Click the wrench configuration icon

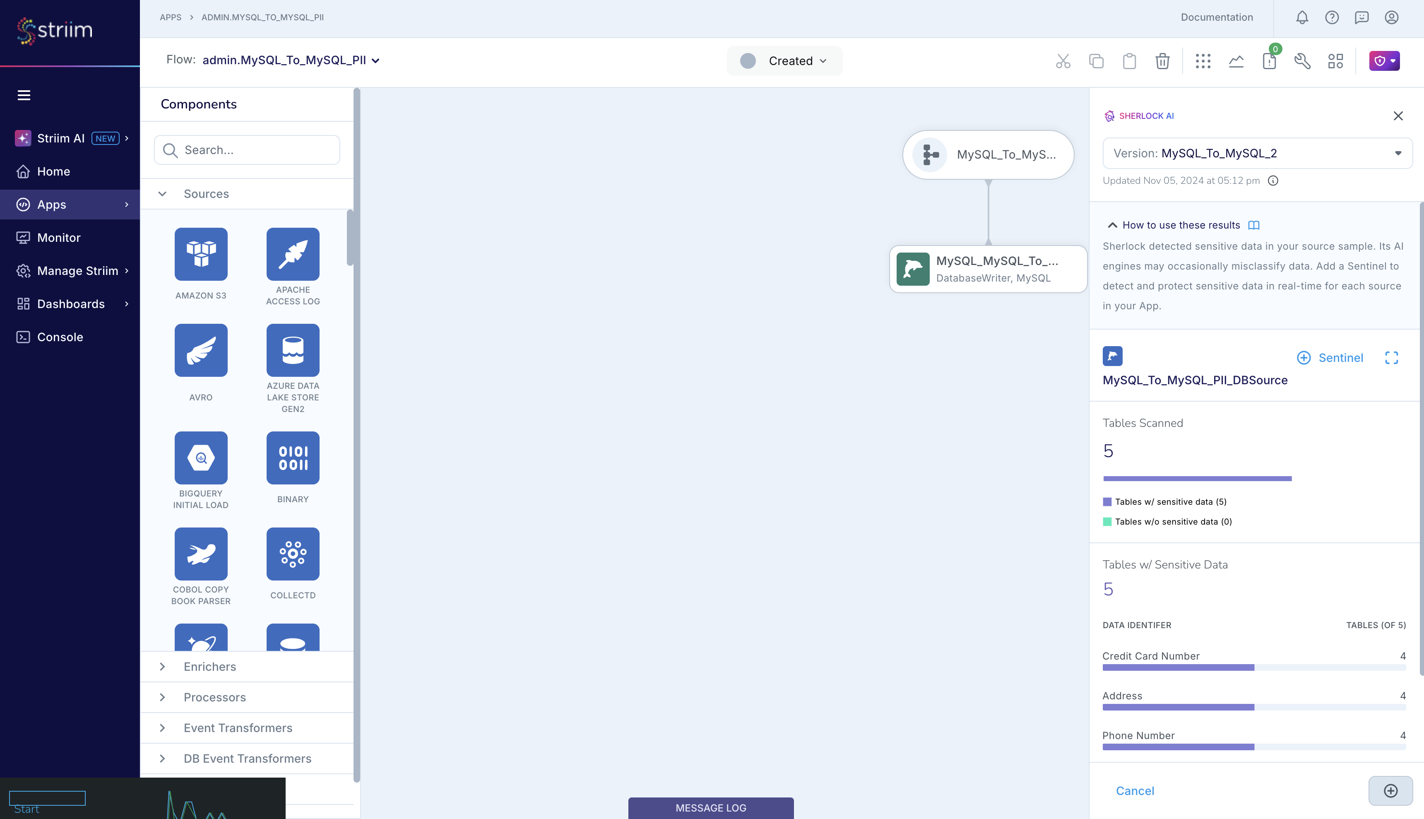(x=1303, y=61)
